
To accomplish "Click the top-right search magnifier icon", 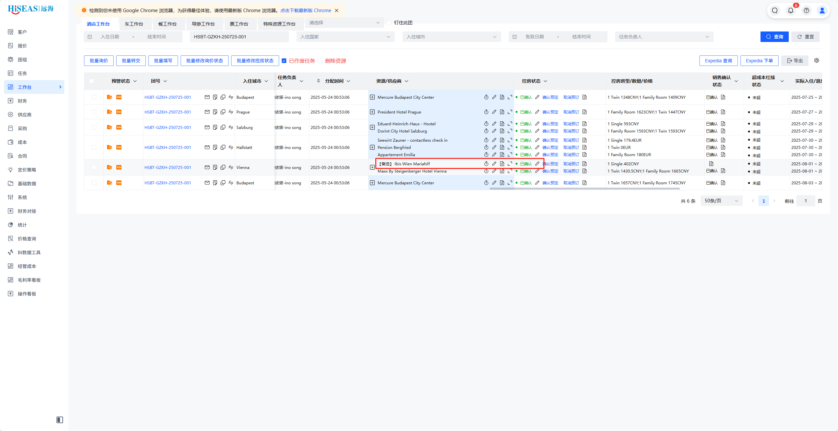I will (775, 10).
